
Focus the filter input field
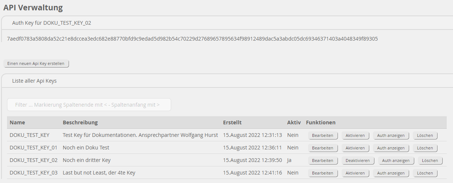[x=89, y=105]
